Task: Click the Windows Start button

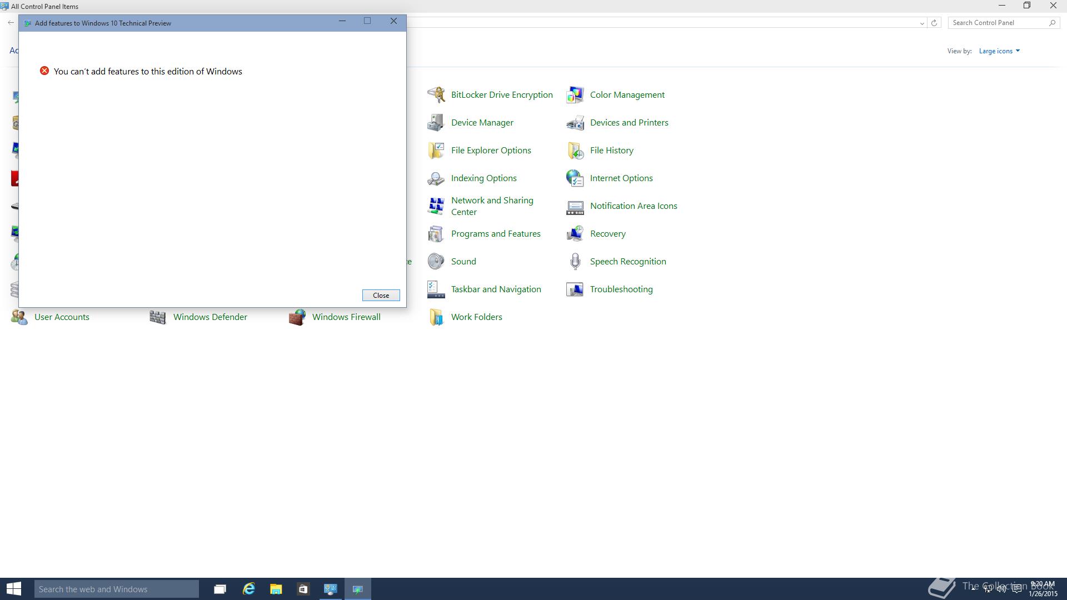Action: pos(14,589)
